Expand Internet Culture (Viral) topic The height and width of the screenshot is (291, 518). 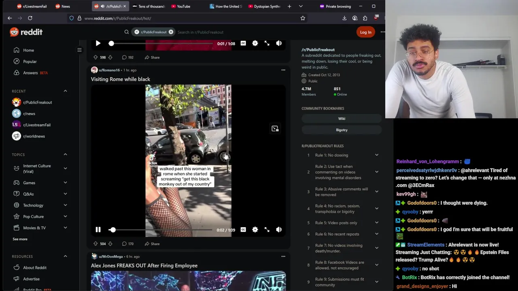[65, 169]
